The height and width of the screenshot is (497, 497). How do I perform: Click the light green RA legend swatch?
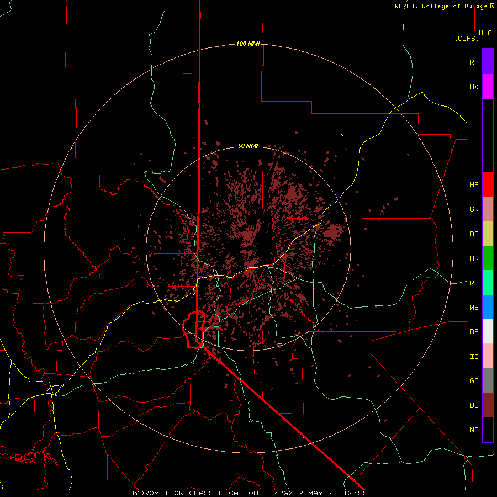point(488,283)
